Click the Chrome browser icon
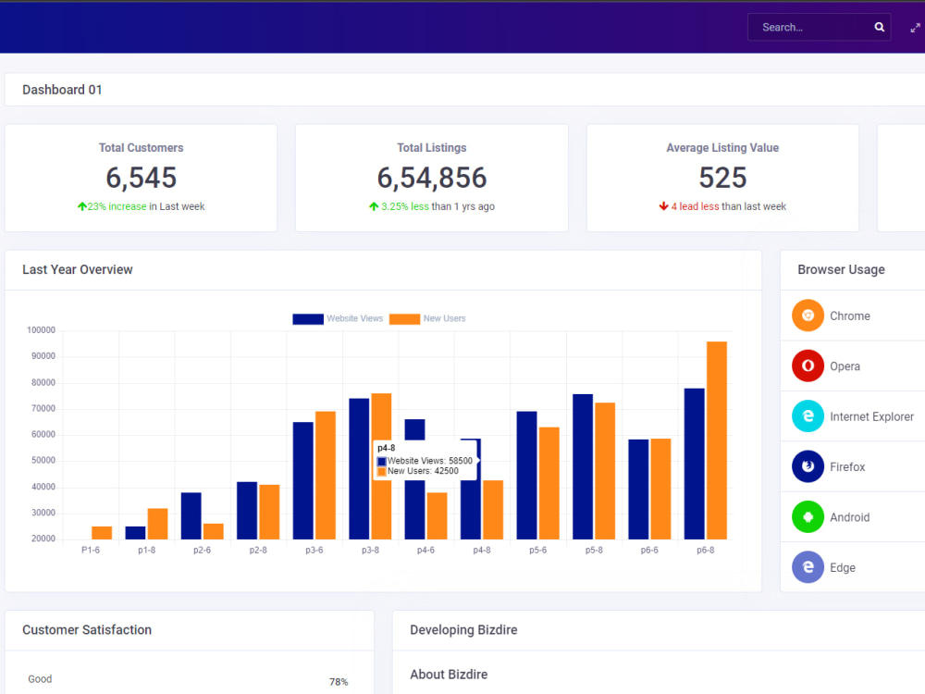 (x=808, y=316)
